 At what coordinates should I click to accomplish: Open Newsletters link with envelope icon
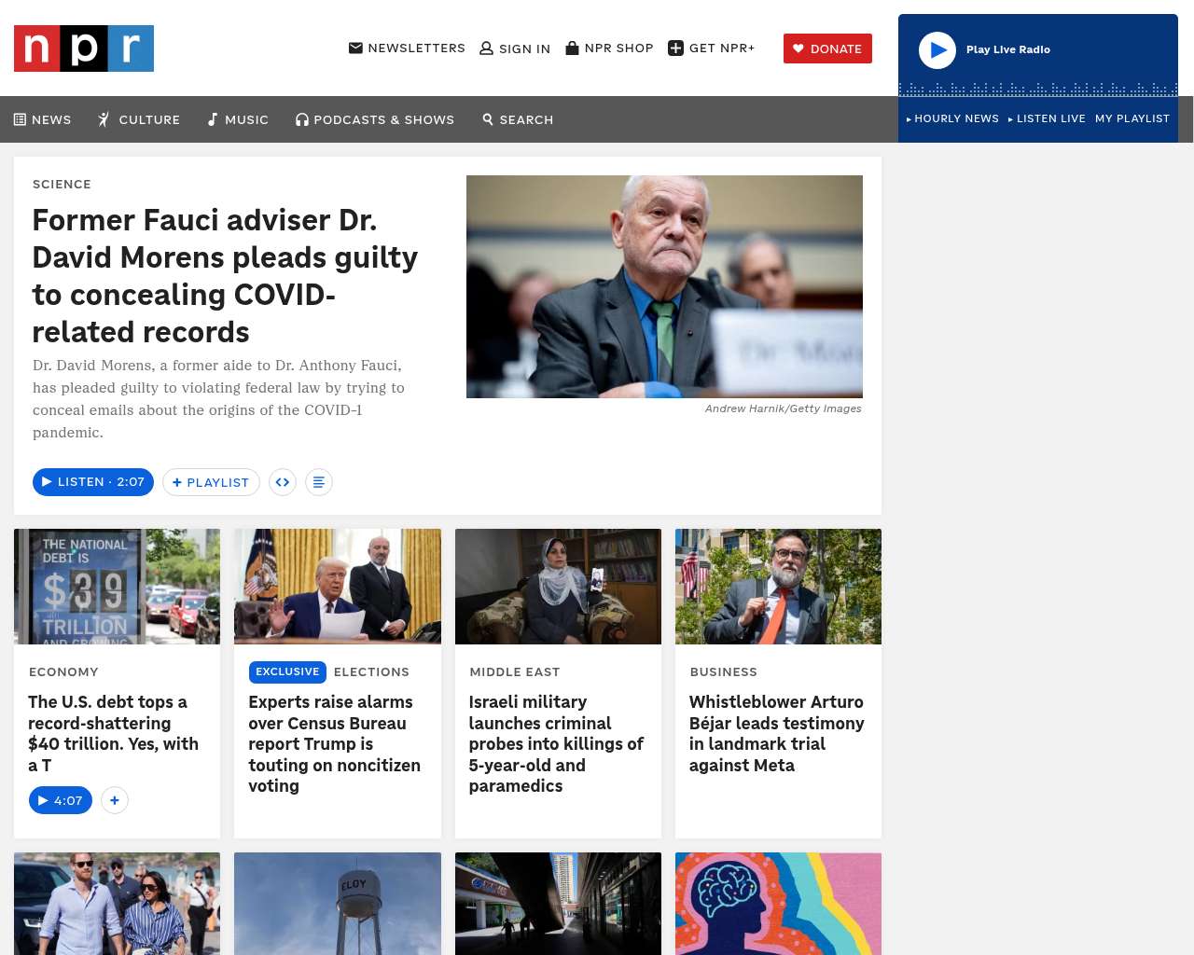pos(407,48)
